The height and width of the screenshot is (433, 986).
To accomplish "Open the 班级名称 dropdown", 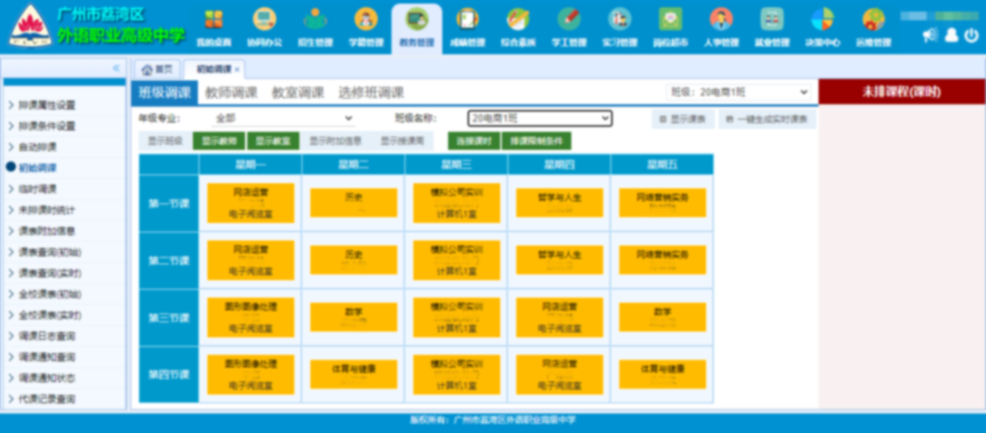I will coord(540,118).
